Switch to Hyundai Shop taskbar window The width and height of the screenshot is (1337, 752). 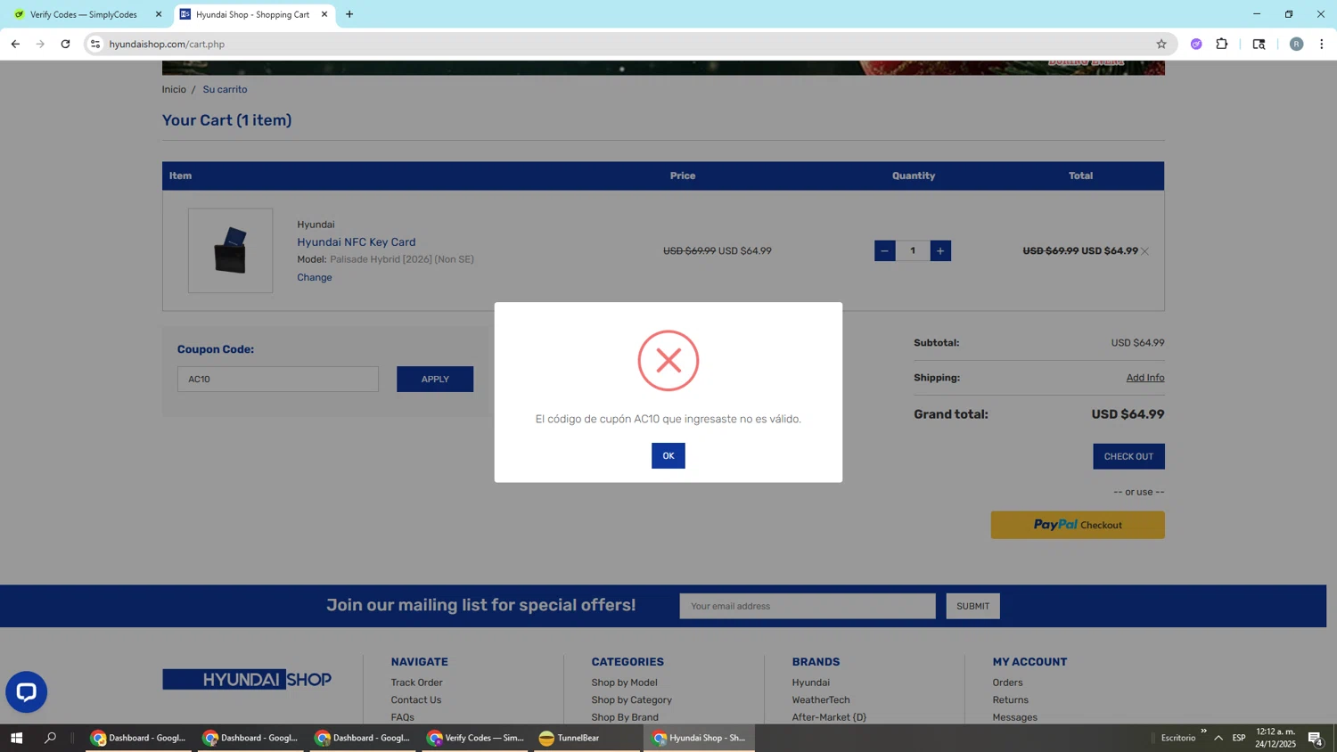tap(699, 738)
